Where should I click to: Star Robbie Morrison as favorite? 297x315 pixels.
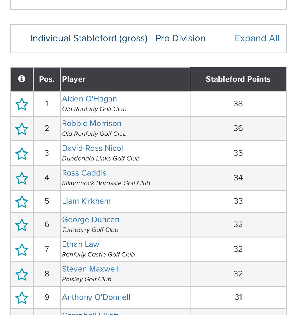22,129
